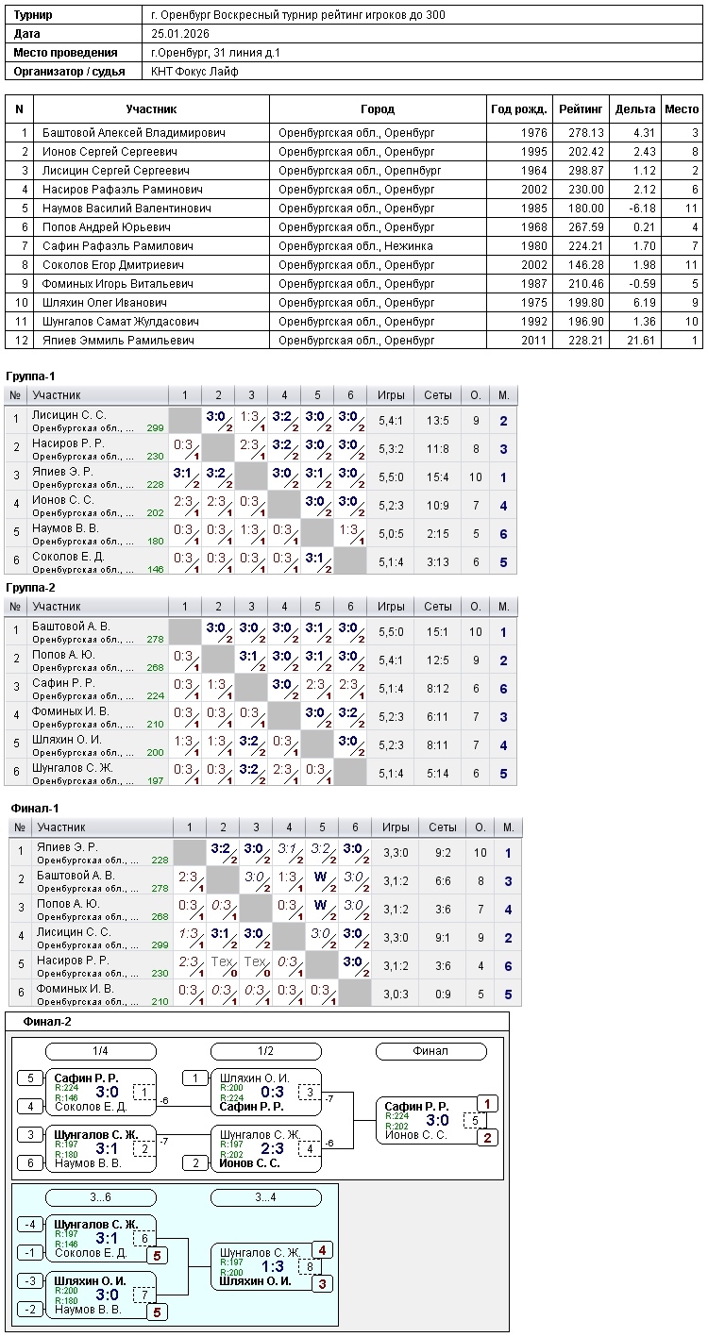This screenshot has width=708, height=1337.
Task: Click the Дельта column header
Action: coord(634,109)
